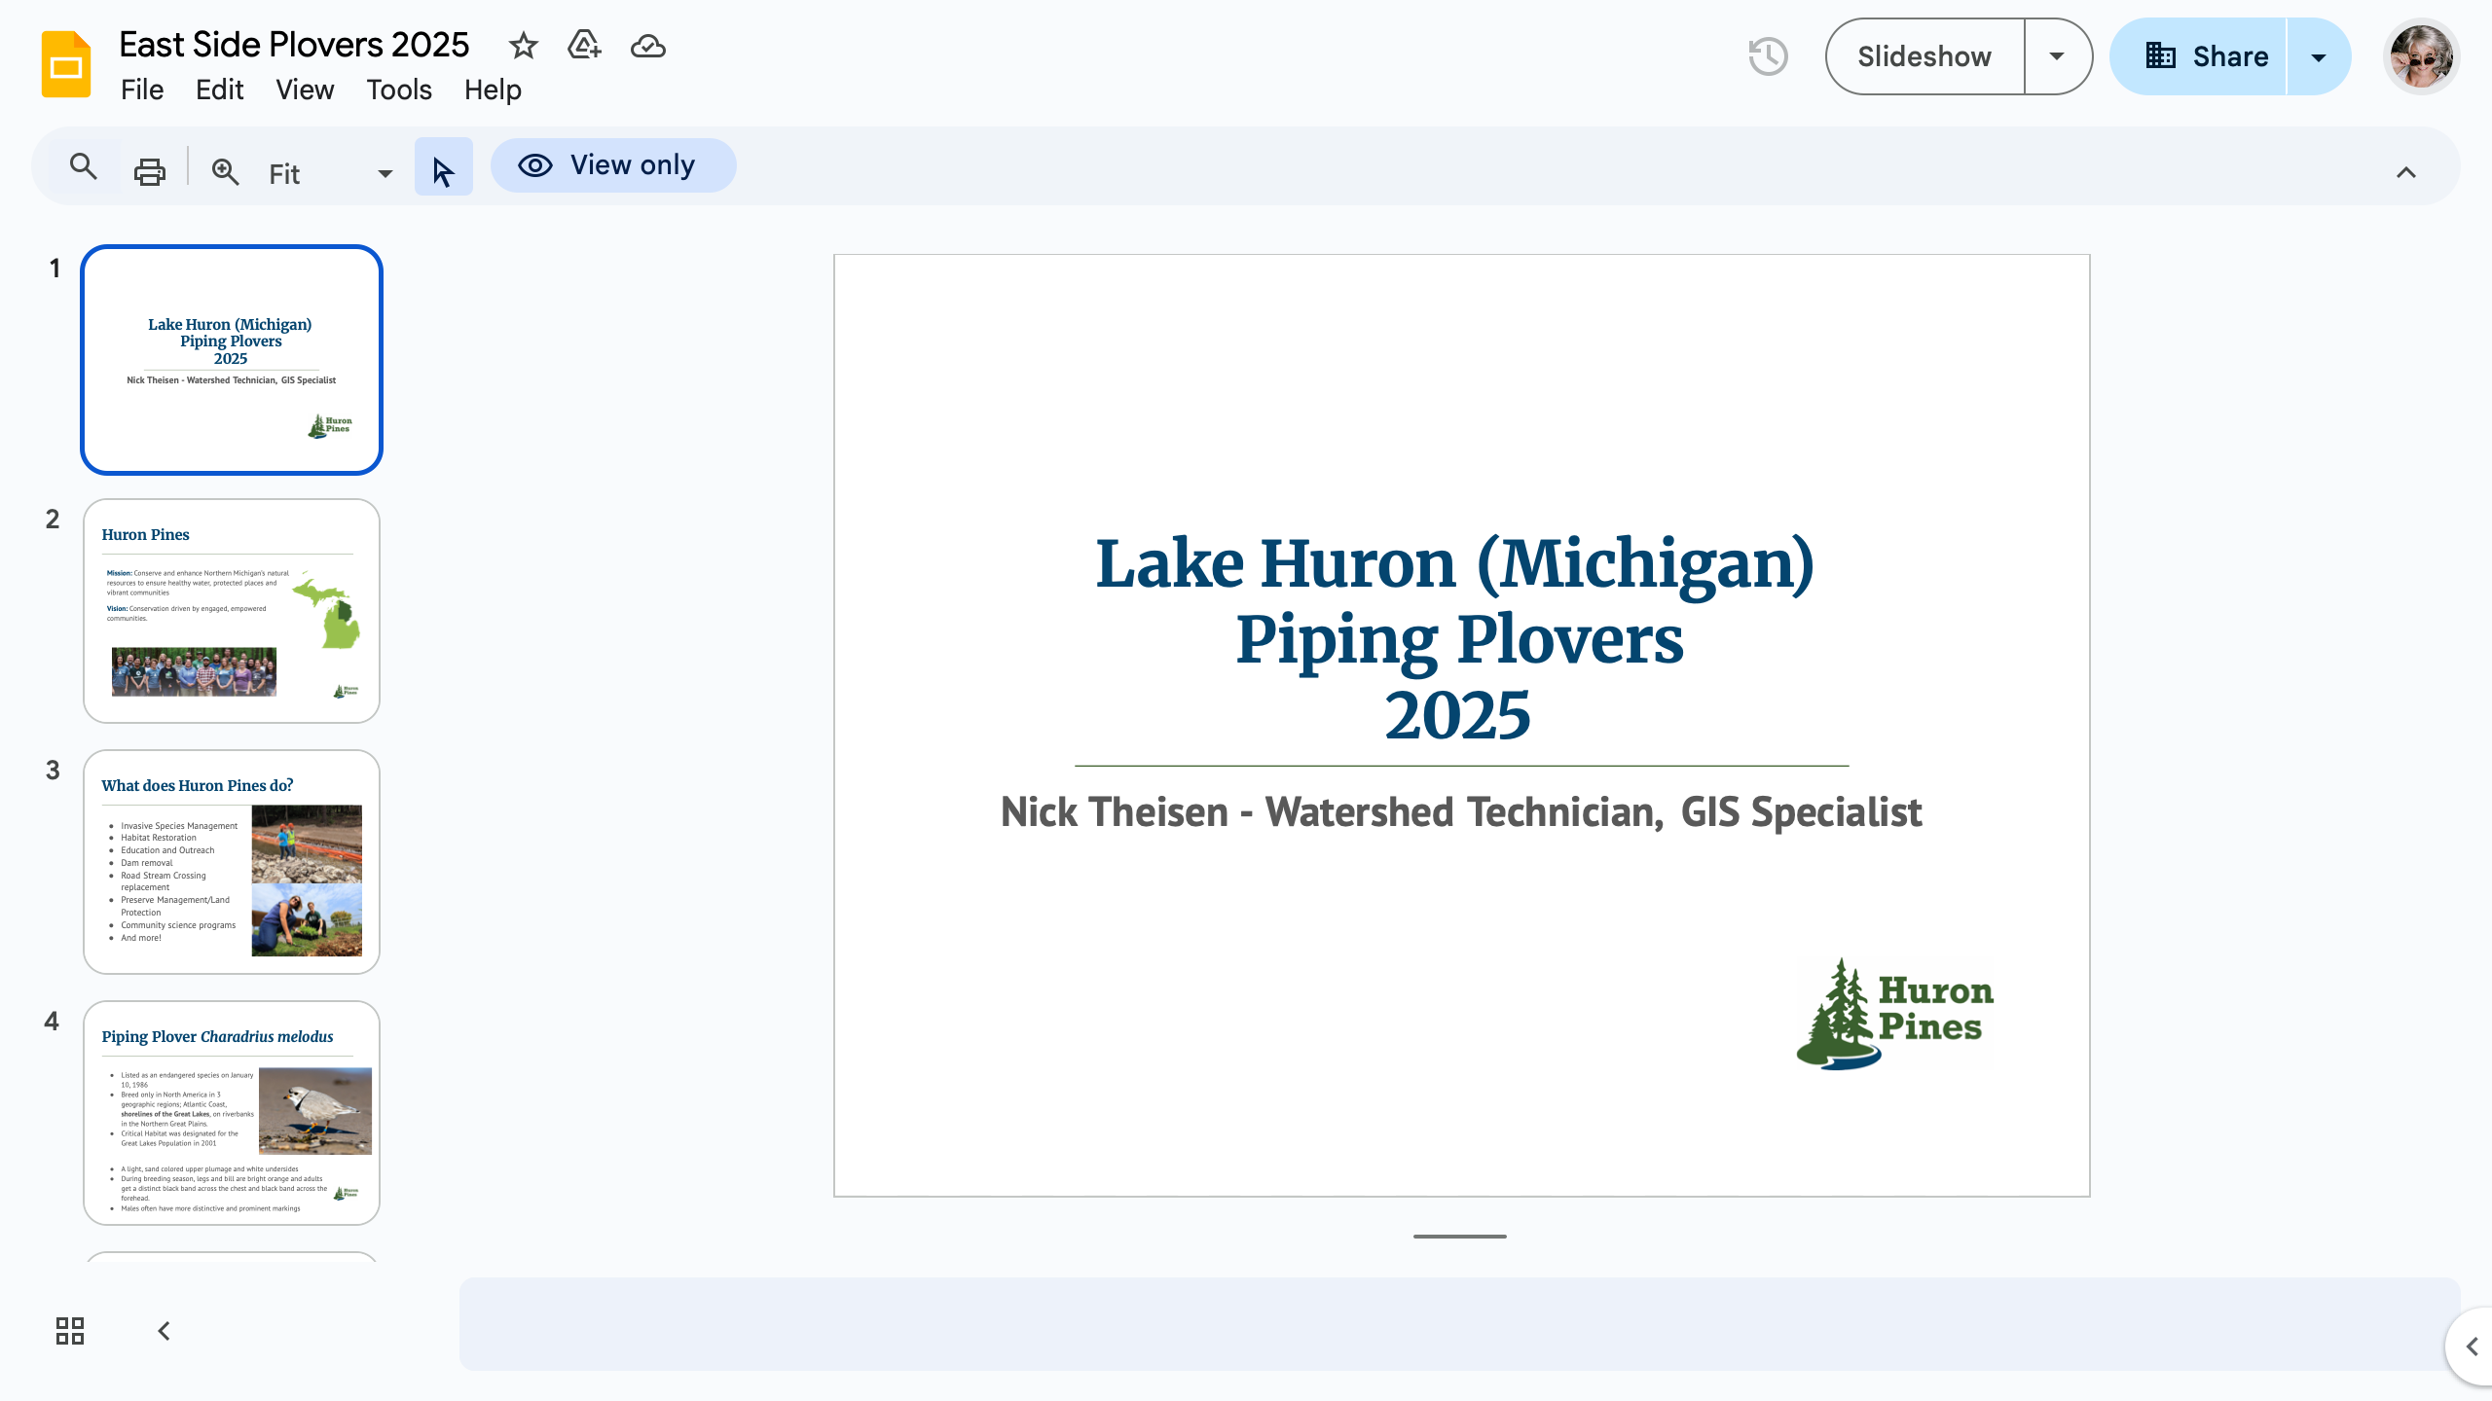Switch to grid view of slides
Viewport: 2492px width, 1401px height.
[70, 1330]
